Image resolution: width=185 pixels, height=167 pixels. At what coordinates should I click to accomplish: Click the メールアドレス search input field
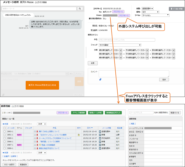click(x=141, y=113)
